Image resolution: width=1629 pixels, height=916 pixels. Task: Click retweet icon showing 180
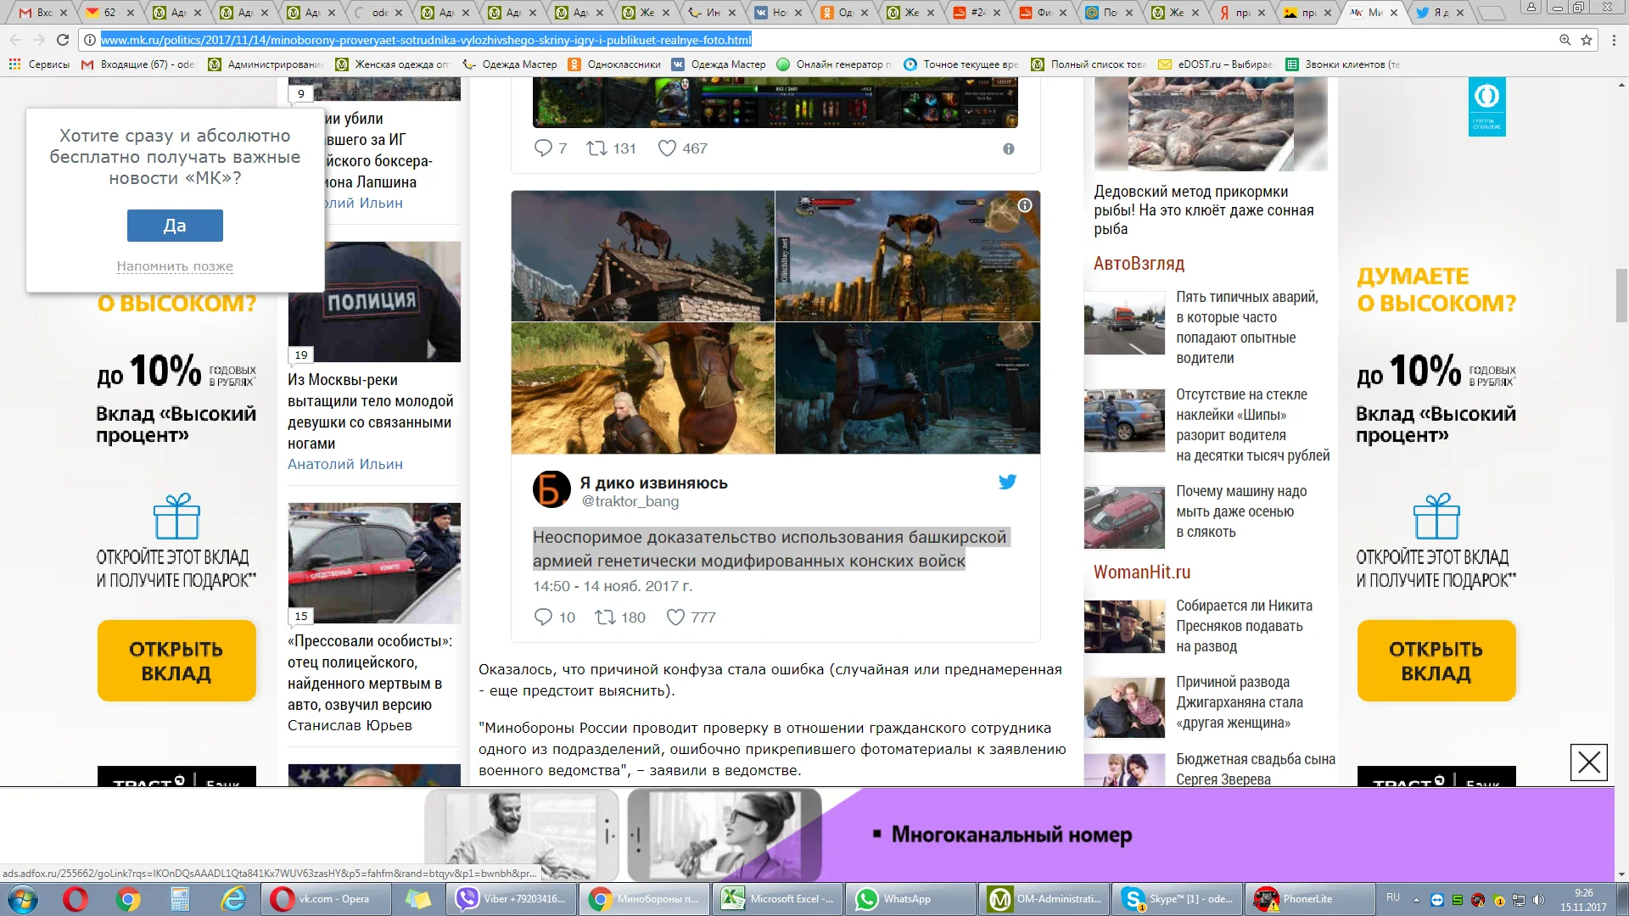[605, 617]
